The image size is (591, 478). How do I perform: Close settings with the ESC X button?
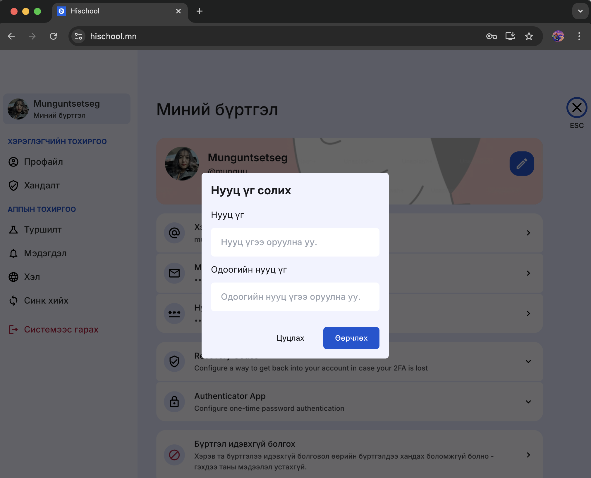pos(577,108)
